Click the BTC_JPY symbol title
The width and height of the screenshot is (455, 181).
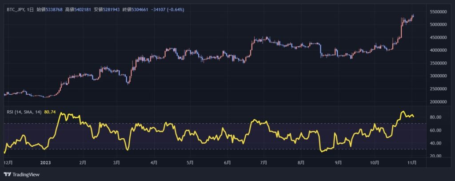pos(15,9)
